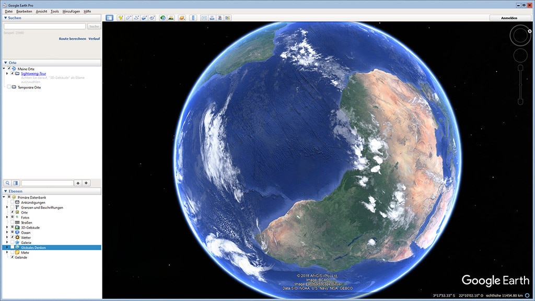
Task: Expand the Grenzen und Beschriftungen layer
Action: [7, 207]
